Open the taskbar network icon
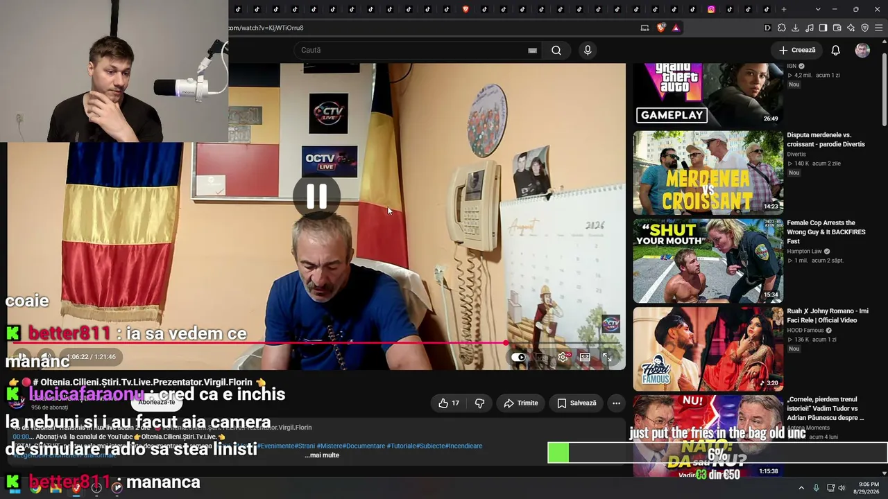888x499 pixels. (x=830, y=488)
